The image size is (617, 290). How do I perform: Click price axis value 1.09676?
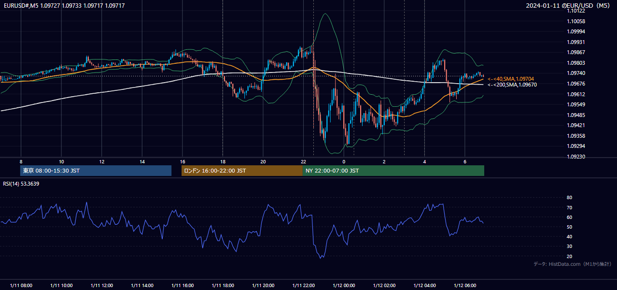pos(576,84)
